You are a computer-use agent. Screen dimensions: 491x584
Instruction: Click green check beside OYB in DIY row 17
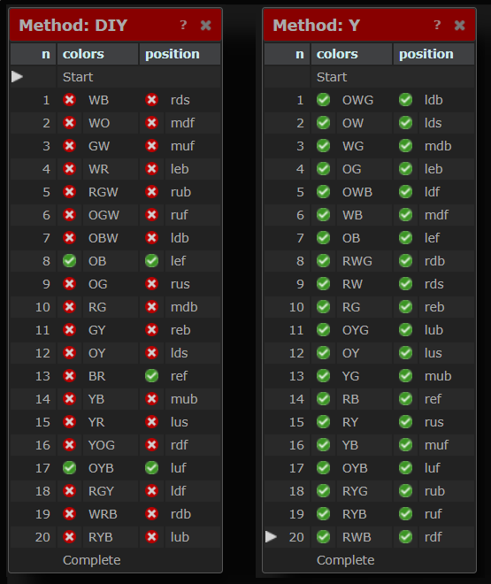(69, 468)
